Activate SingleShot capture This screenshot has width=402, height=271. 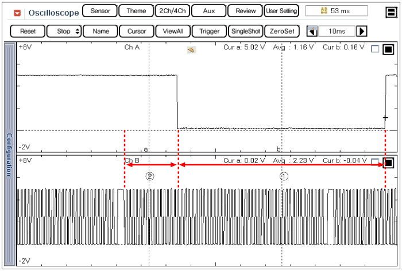(x=246, y=31)
